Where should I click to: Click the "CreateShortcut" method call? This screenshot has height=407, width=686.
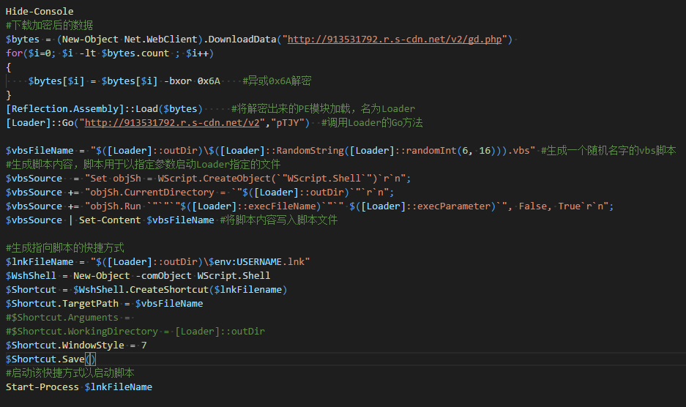point(169,290)
